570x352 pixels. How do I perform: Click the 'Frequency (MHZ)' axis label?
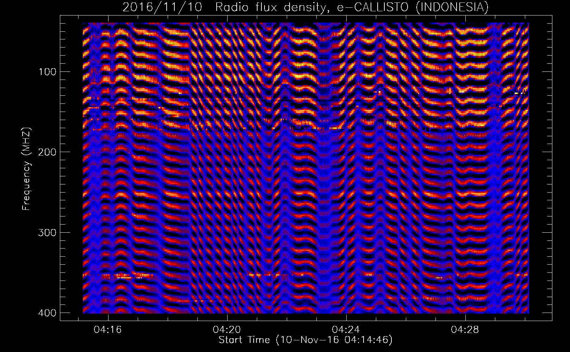pos(27,169)
